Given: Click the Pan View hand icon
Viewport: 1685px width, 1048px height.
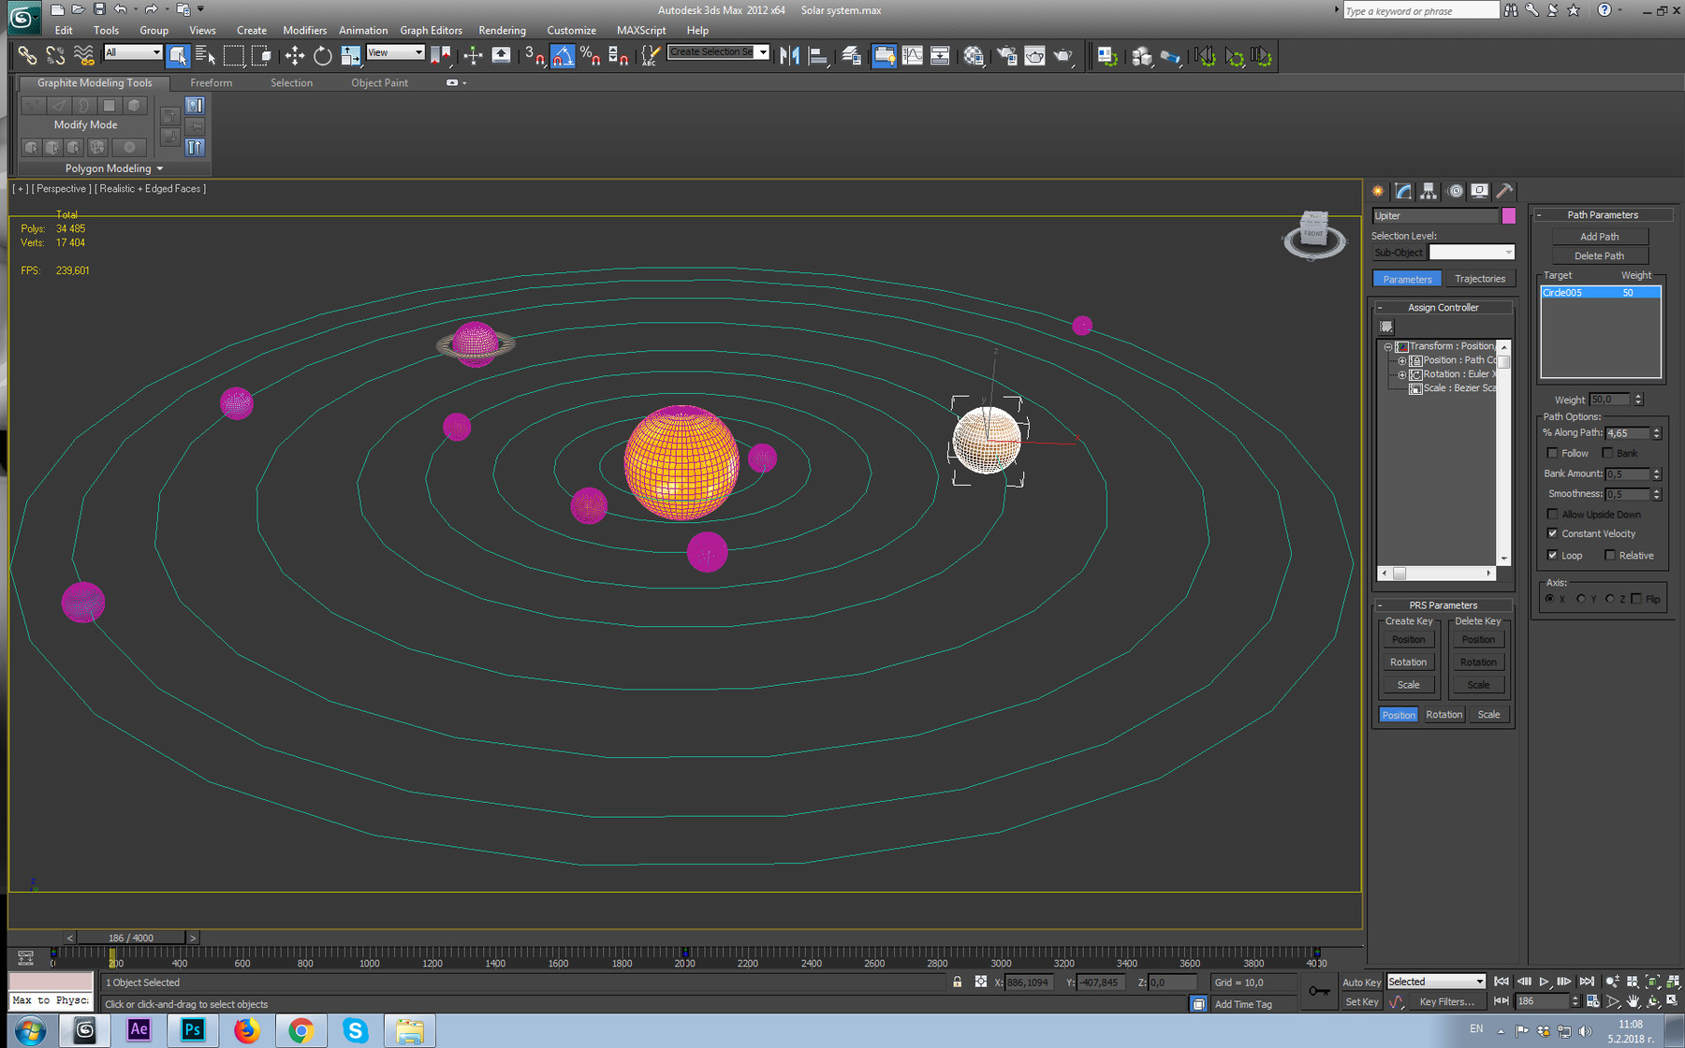Looking at the screenshot, I should pyautogui.click(x=1634, y=1001).
